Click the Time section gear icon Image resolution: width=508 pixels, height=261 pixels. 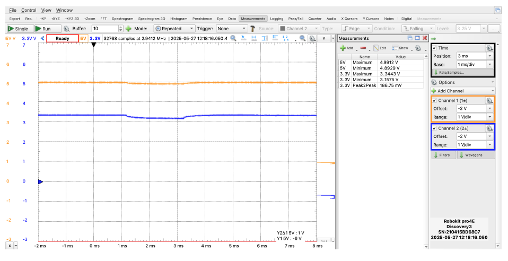tap(489, 48)
